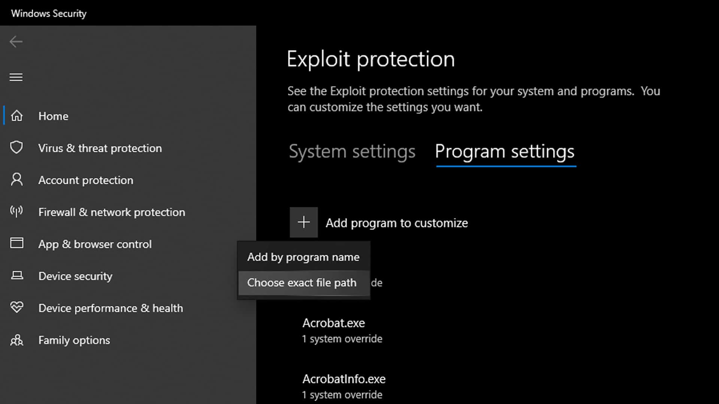Click the back arrow icon
The image size is (719, 404).
[16, 42]
